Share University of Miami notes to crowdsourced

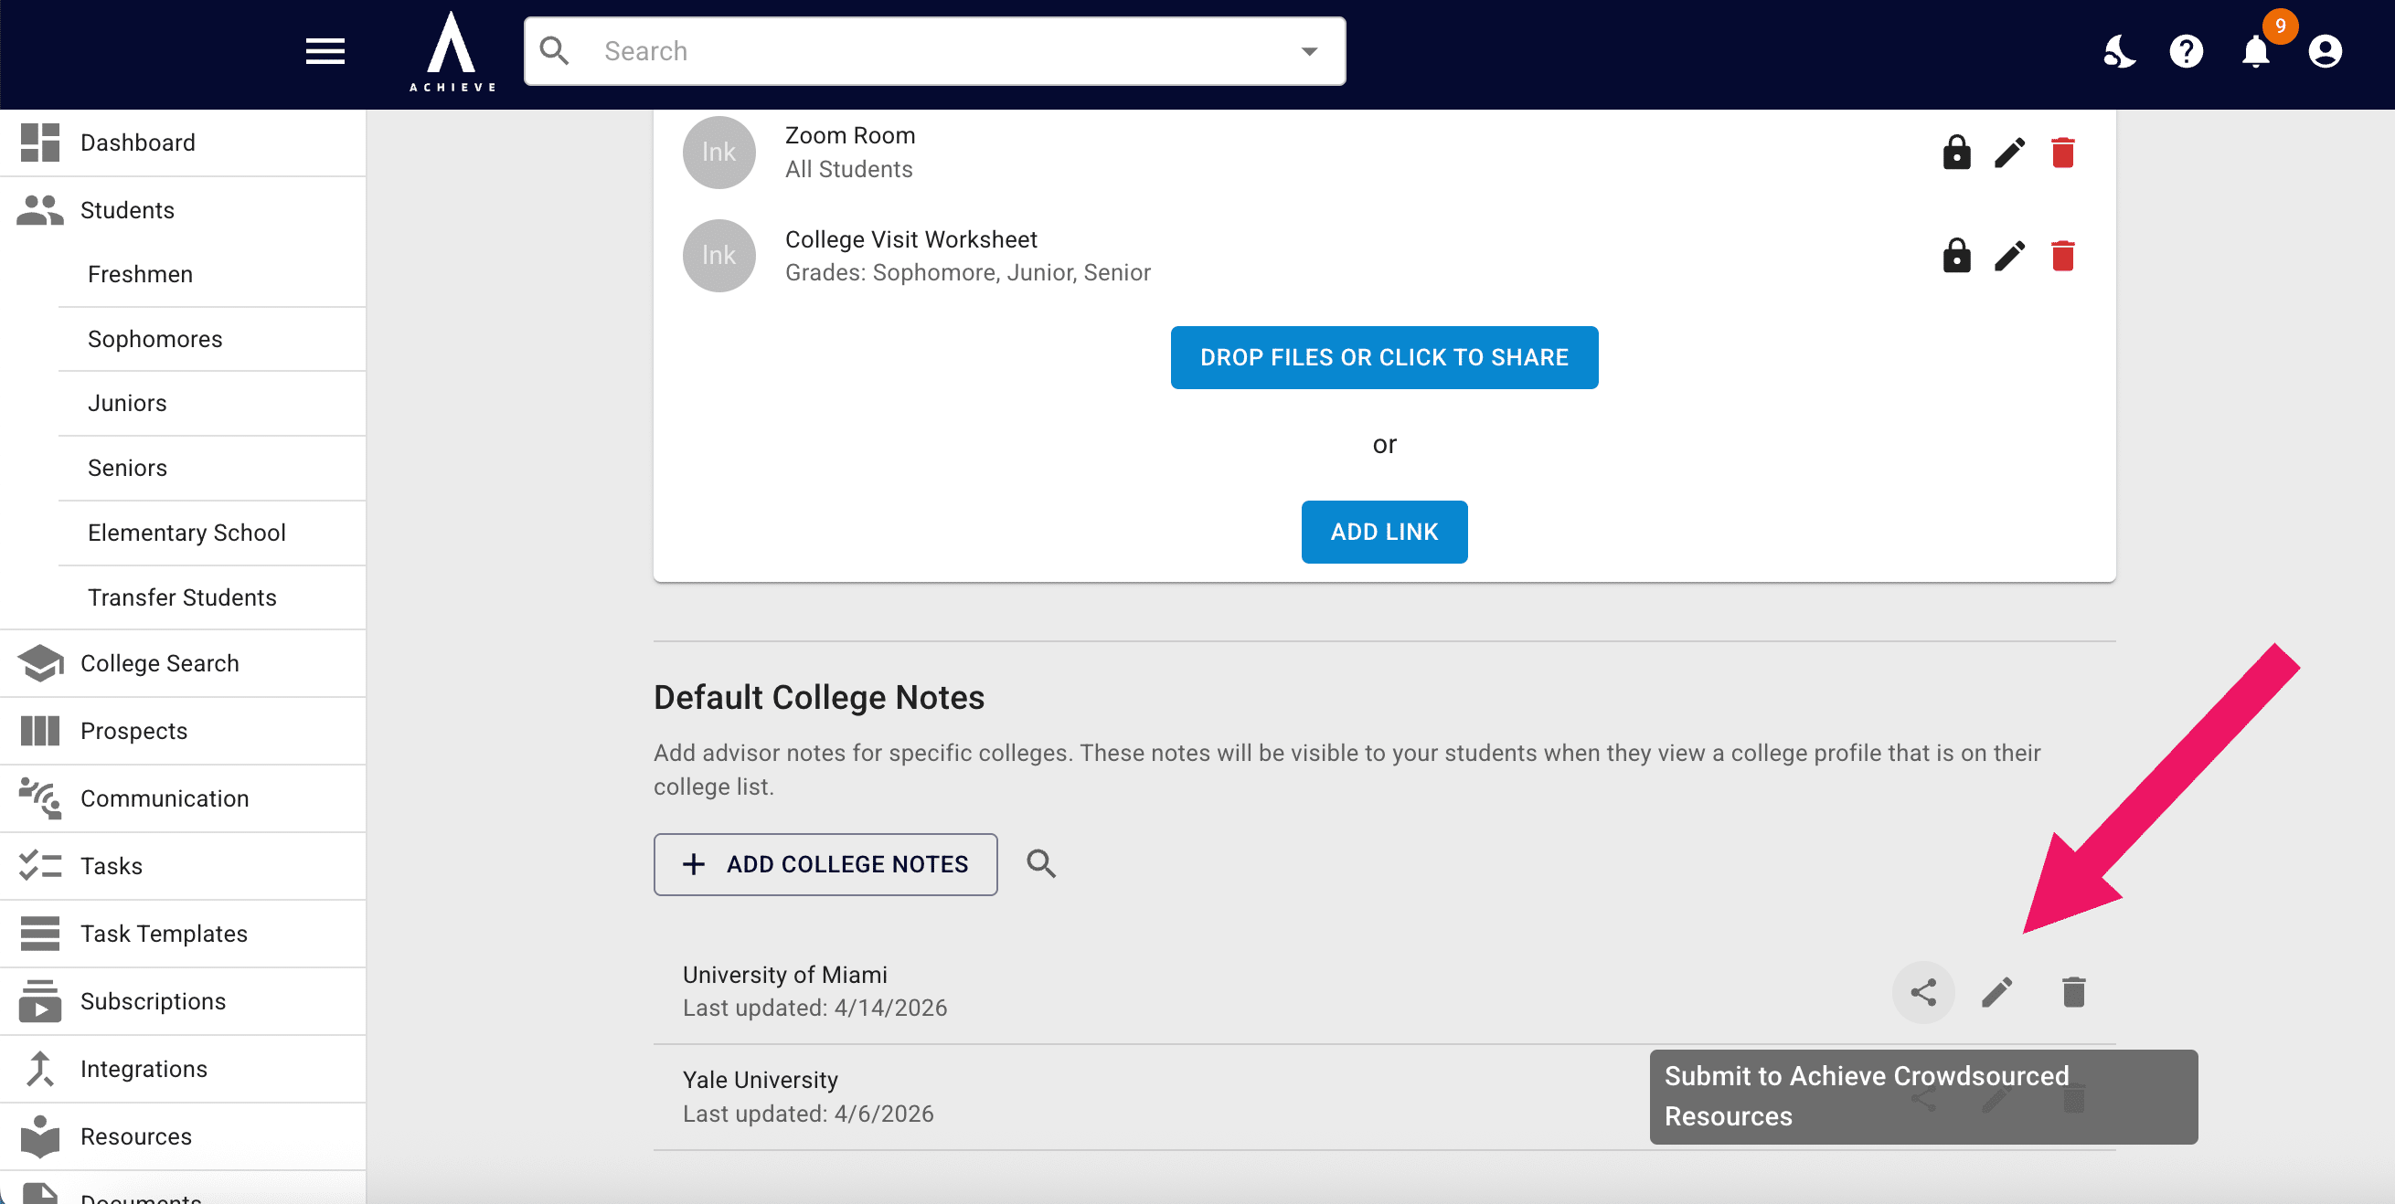(x=1922, y=992)
